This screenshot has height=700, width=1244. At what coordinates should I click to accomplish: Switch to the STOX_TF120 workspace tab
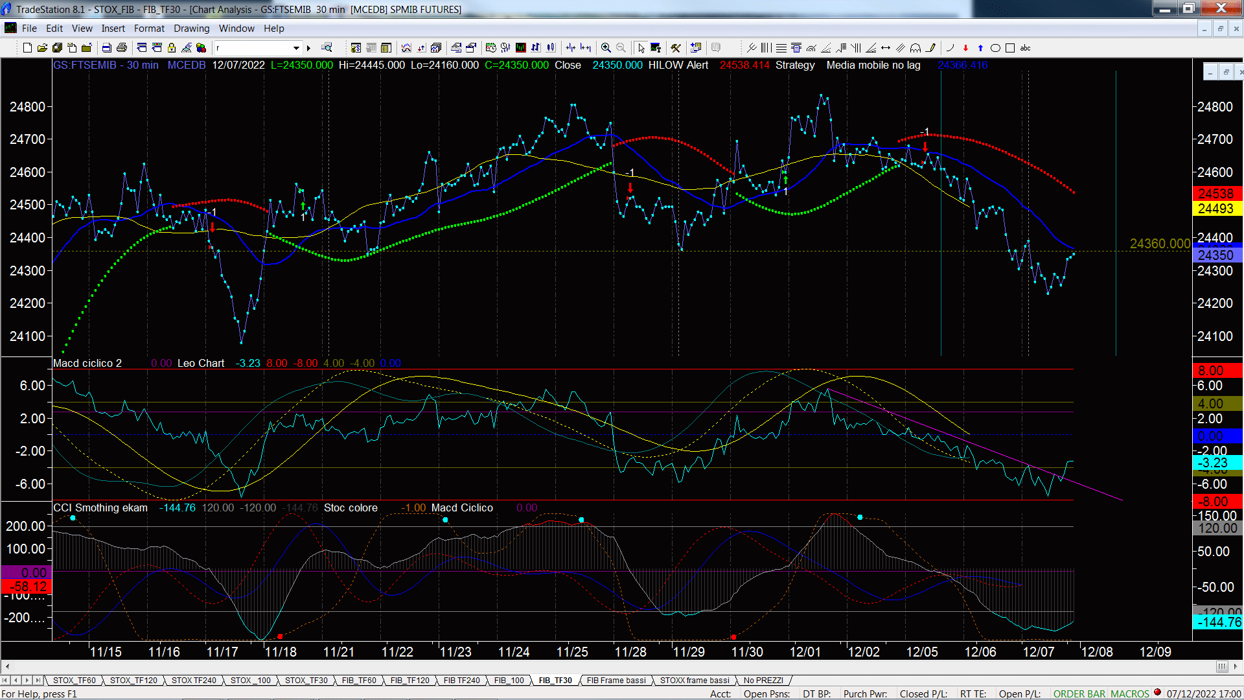coord(133,681)
